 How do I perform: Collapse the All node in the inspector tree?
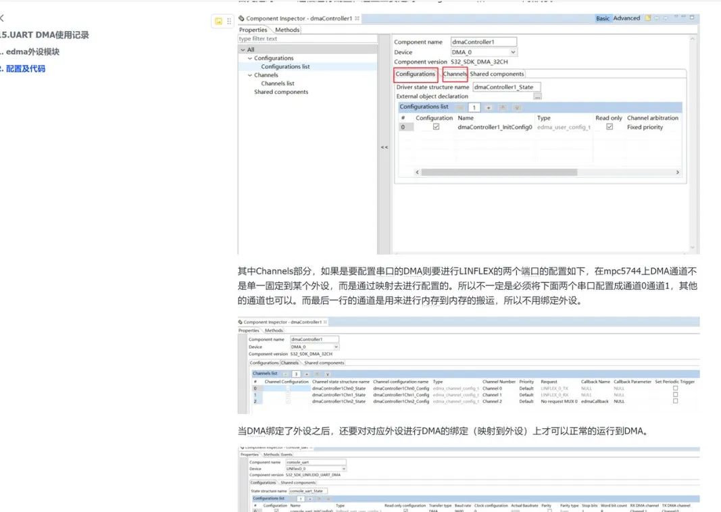pos(243,49)
